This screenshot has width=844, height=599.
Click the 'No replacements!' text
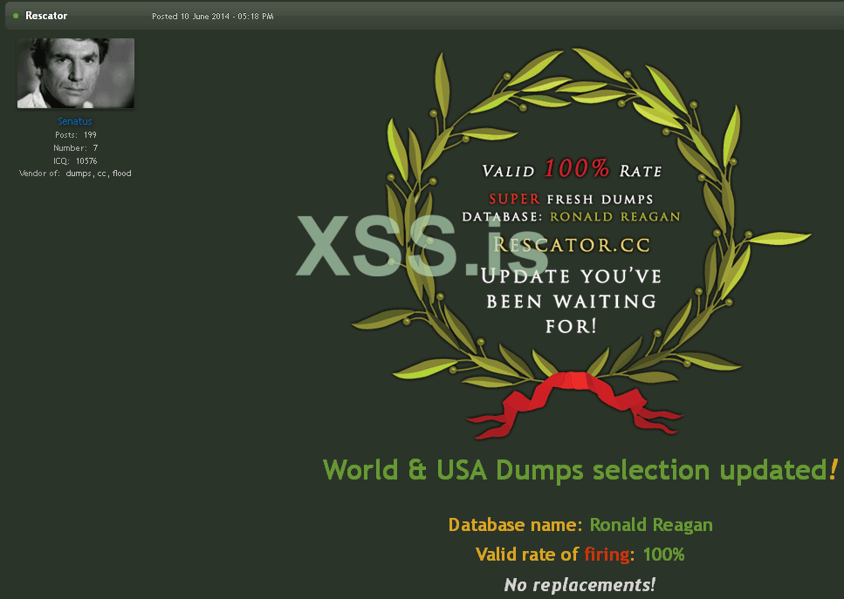click(580, 584)
